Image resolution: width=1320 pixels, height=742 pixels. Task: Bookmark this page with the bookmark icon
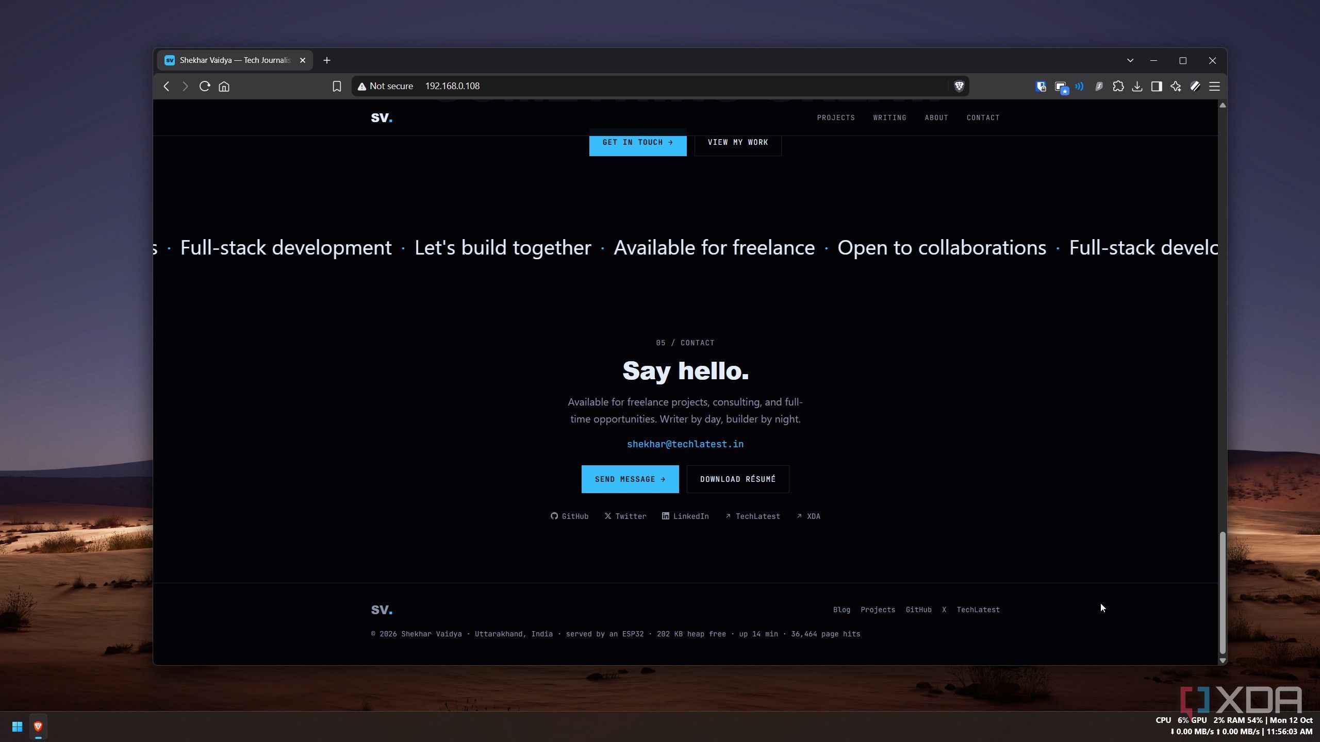pos(337,86)
